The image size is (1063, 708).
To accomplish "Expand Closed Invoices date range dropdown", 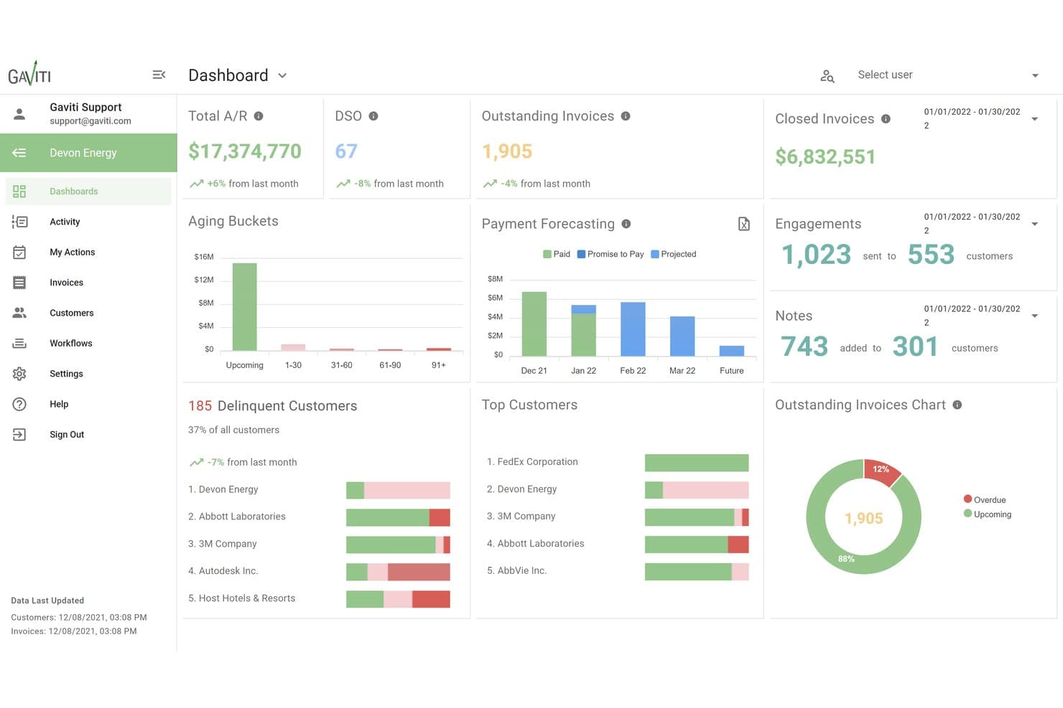I will [x=1034, y=119].
